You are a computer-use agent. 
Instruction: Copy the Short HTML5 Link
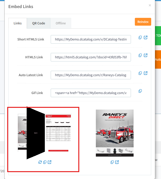pyautogui.click(x=140, y=37)
